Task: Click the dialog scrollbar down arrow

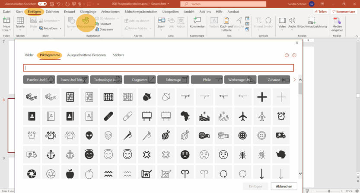Action: click(300, 173)
